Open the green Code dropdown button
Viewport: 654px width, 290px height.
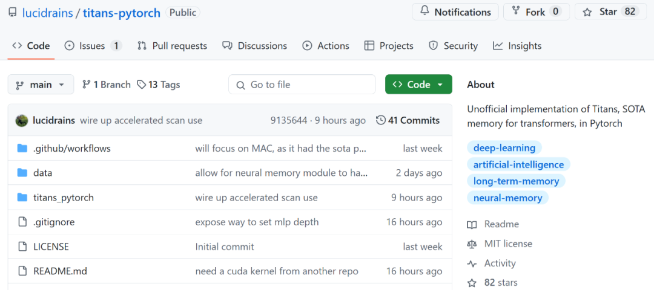pos(418,85)
